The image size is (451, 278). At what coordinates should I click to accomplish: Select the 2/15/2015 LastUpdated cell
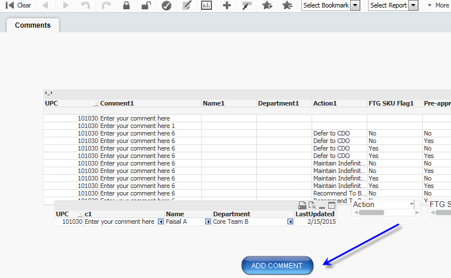tap(316, 221)
